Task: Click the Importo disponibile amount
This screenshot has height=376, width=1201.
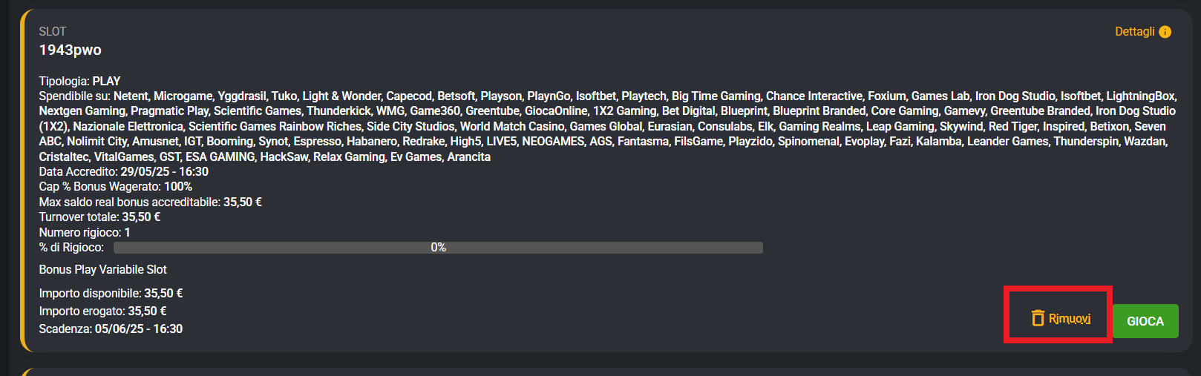Action: [x=163, y=294]
